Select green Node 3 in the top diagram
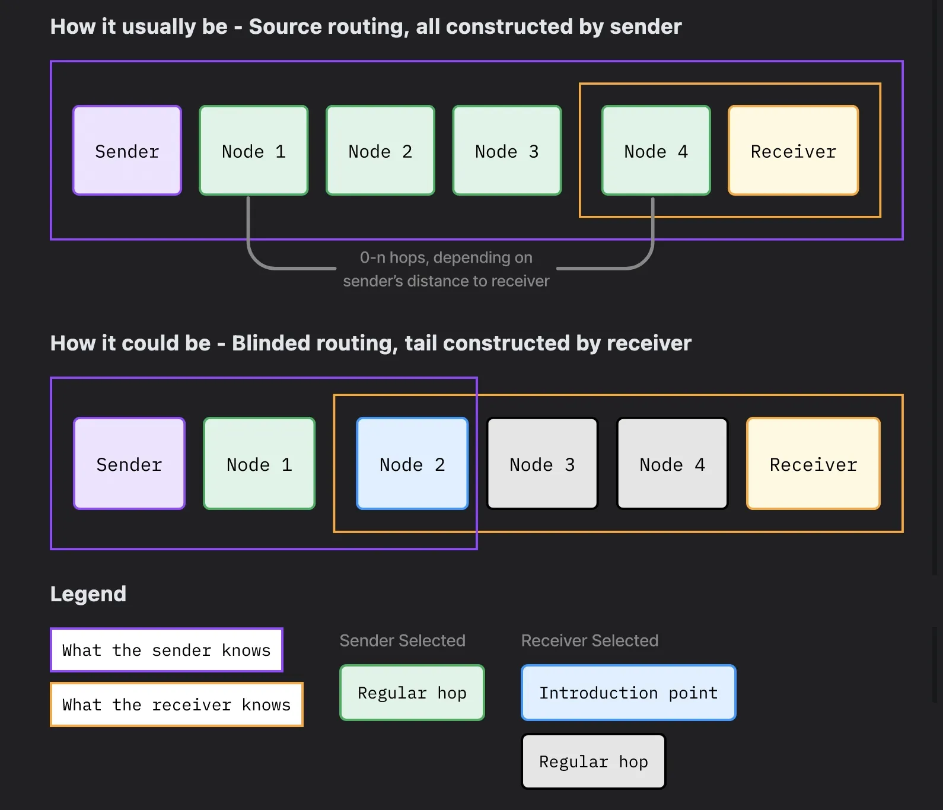The height and width of the screenshot is (810, 943). click(x=506, y=151)
